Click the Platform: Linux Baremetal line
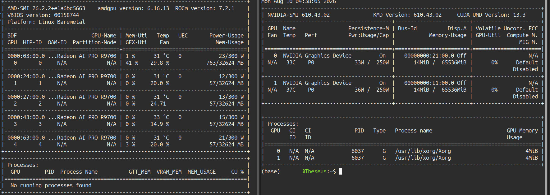Image resolution: width=550 pixels, height=195 pixels. [x=46, y=22]
